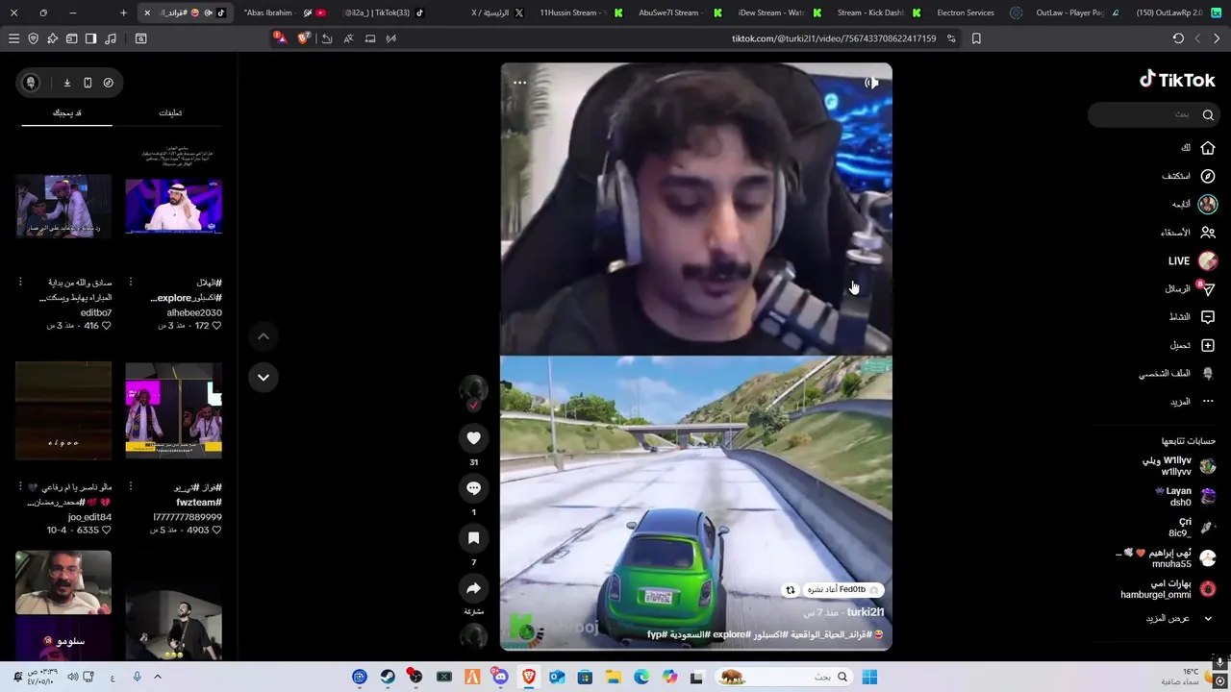Image resolution: width=1231 pixels, height=692 pixels.
Task: Click the translate page icon
Action: tap(348, 38)
